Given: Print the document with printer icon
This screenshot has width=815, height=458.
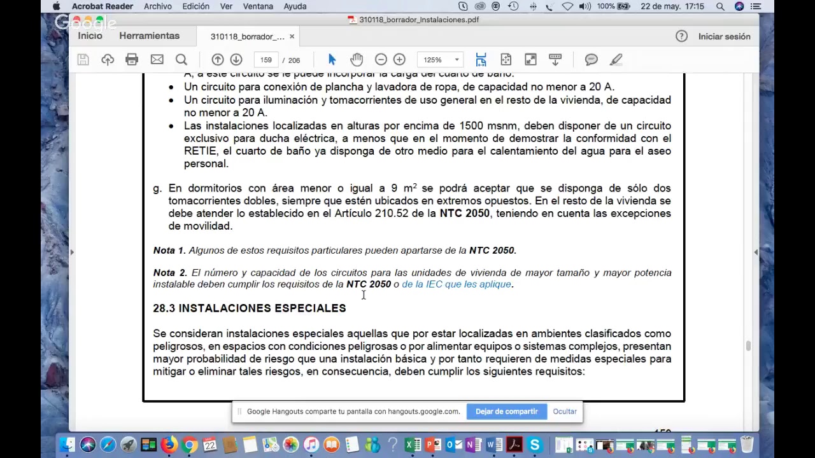Looking at the screenshot, I should tap(132, 59).
